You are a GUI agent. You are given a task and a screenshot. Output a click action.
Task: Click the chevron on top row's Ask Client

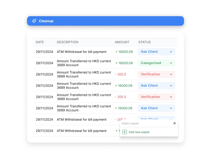171,52
